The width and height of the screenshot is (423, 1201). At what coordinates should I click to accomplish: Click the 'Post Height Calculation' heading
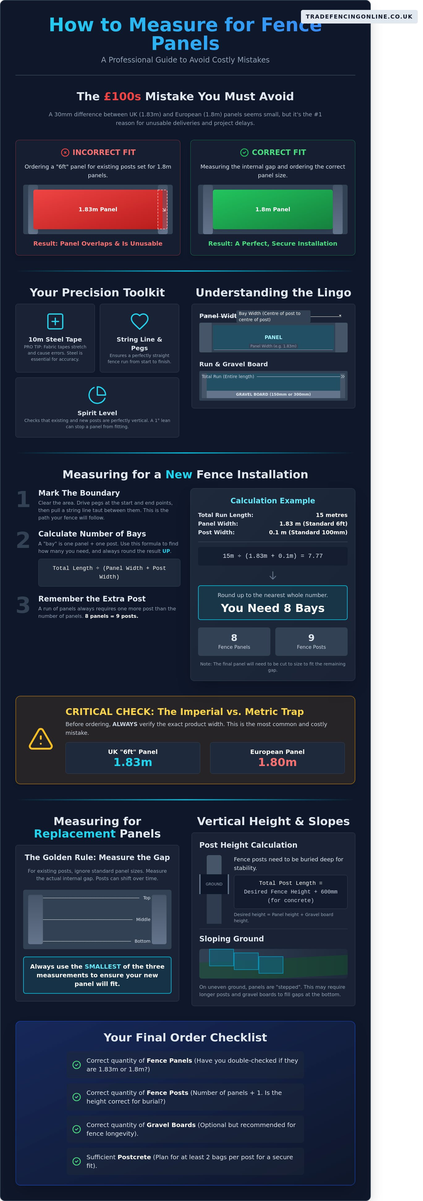click(x=248, y=845)
